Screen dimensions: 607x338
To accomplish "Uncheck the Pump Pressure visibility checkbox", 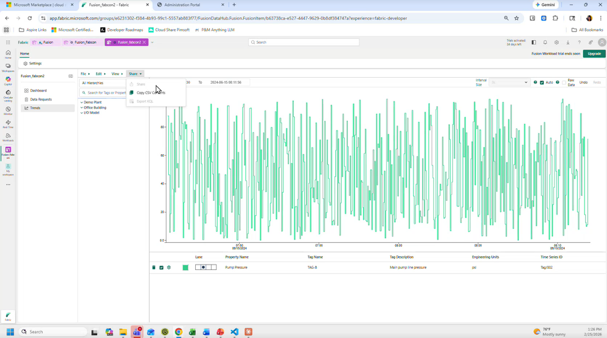I will click(161, 268).
